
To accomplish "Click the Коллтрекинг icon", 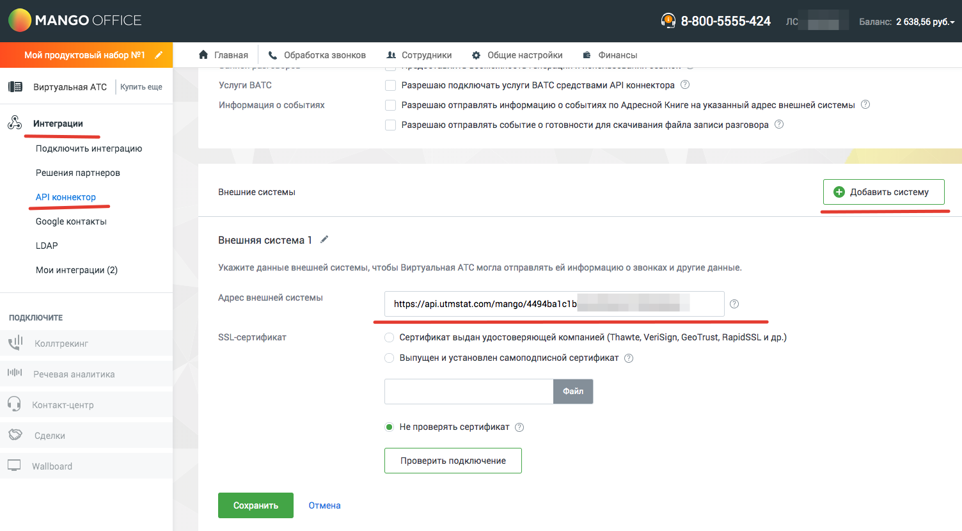I will click(15, 343).
